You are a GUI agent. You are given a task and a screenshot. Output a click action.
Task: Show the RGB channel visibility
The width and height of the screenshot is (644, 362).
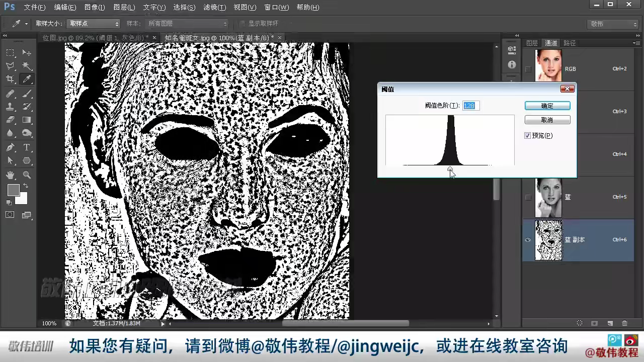point(528,69)
